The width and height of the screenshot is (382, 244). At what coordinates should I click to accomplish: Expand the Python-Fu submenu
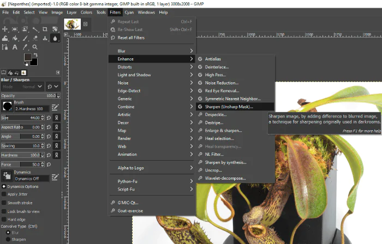[x=151, y=181]
